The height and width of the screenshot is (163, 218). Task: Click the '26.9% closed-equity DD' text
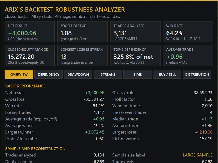click(x=26, y=62)
